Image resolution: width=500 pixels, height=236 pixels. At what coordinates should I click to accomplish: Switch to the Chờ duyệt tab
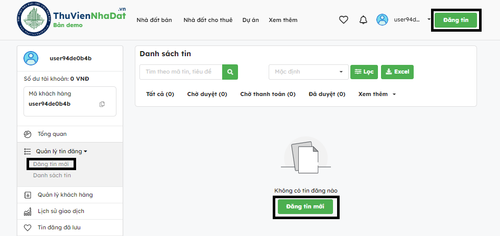pyautogui.click(x=207, y=95)
